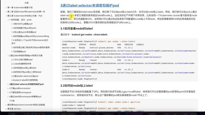Collapse the 2通过label来组织管理pod section arrow

[x=8, y=56]
